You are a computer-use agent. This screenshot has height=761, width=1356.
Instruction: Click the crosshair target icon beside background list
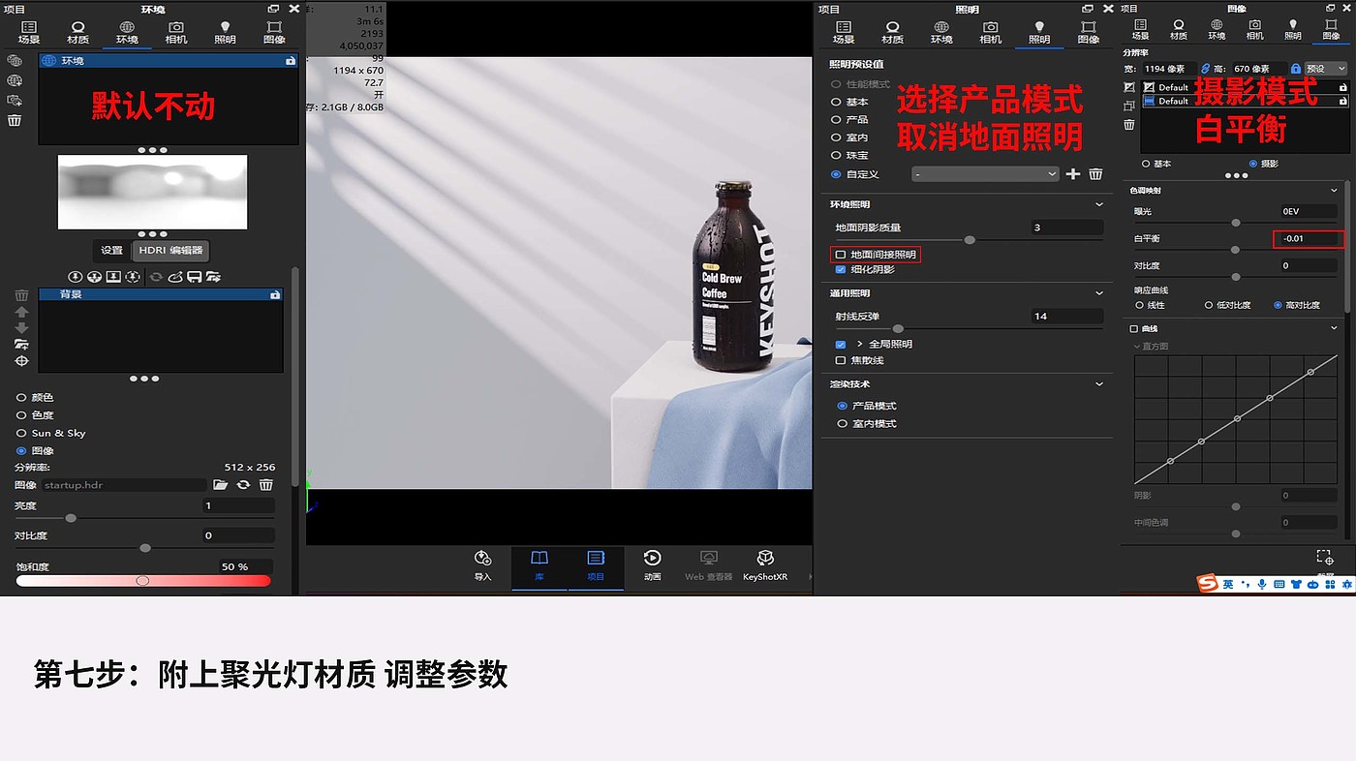(x=21, y=361)
